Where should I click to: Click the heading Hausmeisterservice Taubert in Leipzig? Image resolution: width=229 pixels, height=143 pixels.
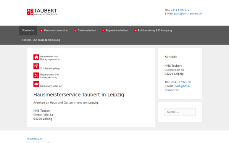coord(79,95)
